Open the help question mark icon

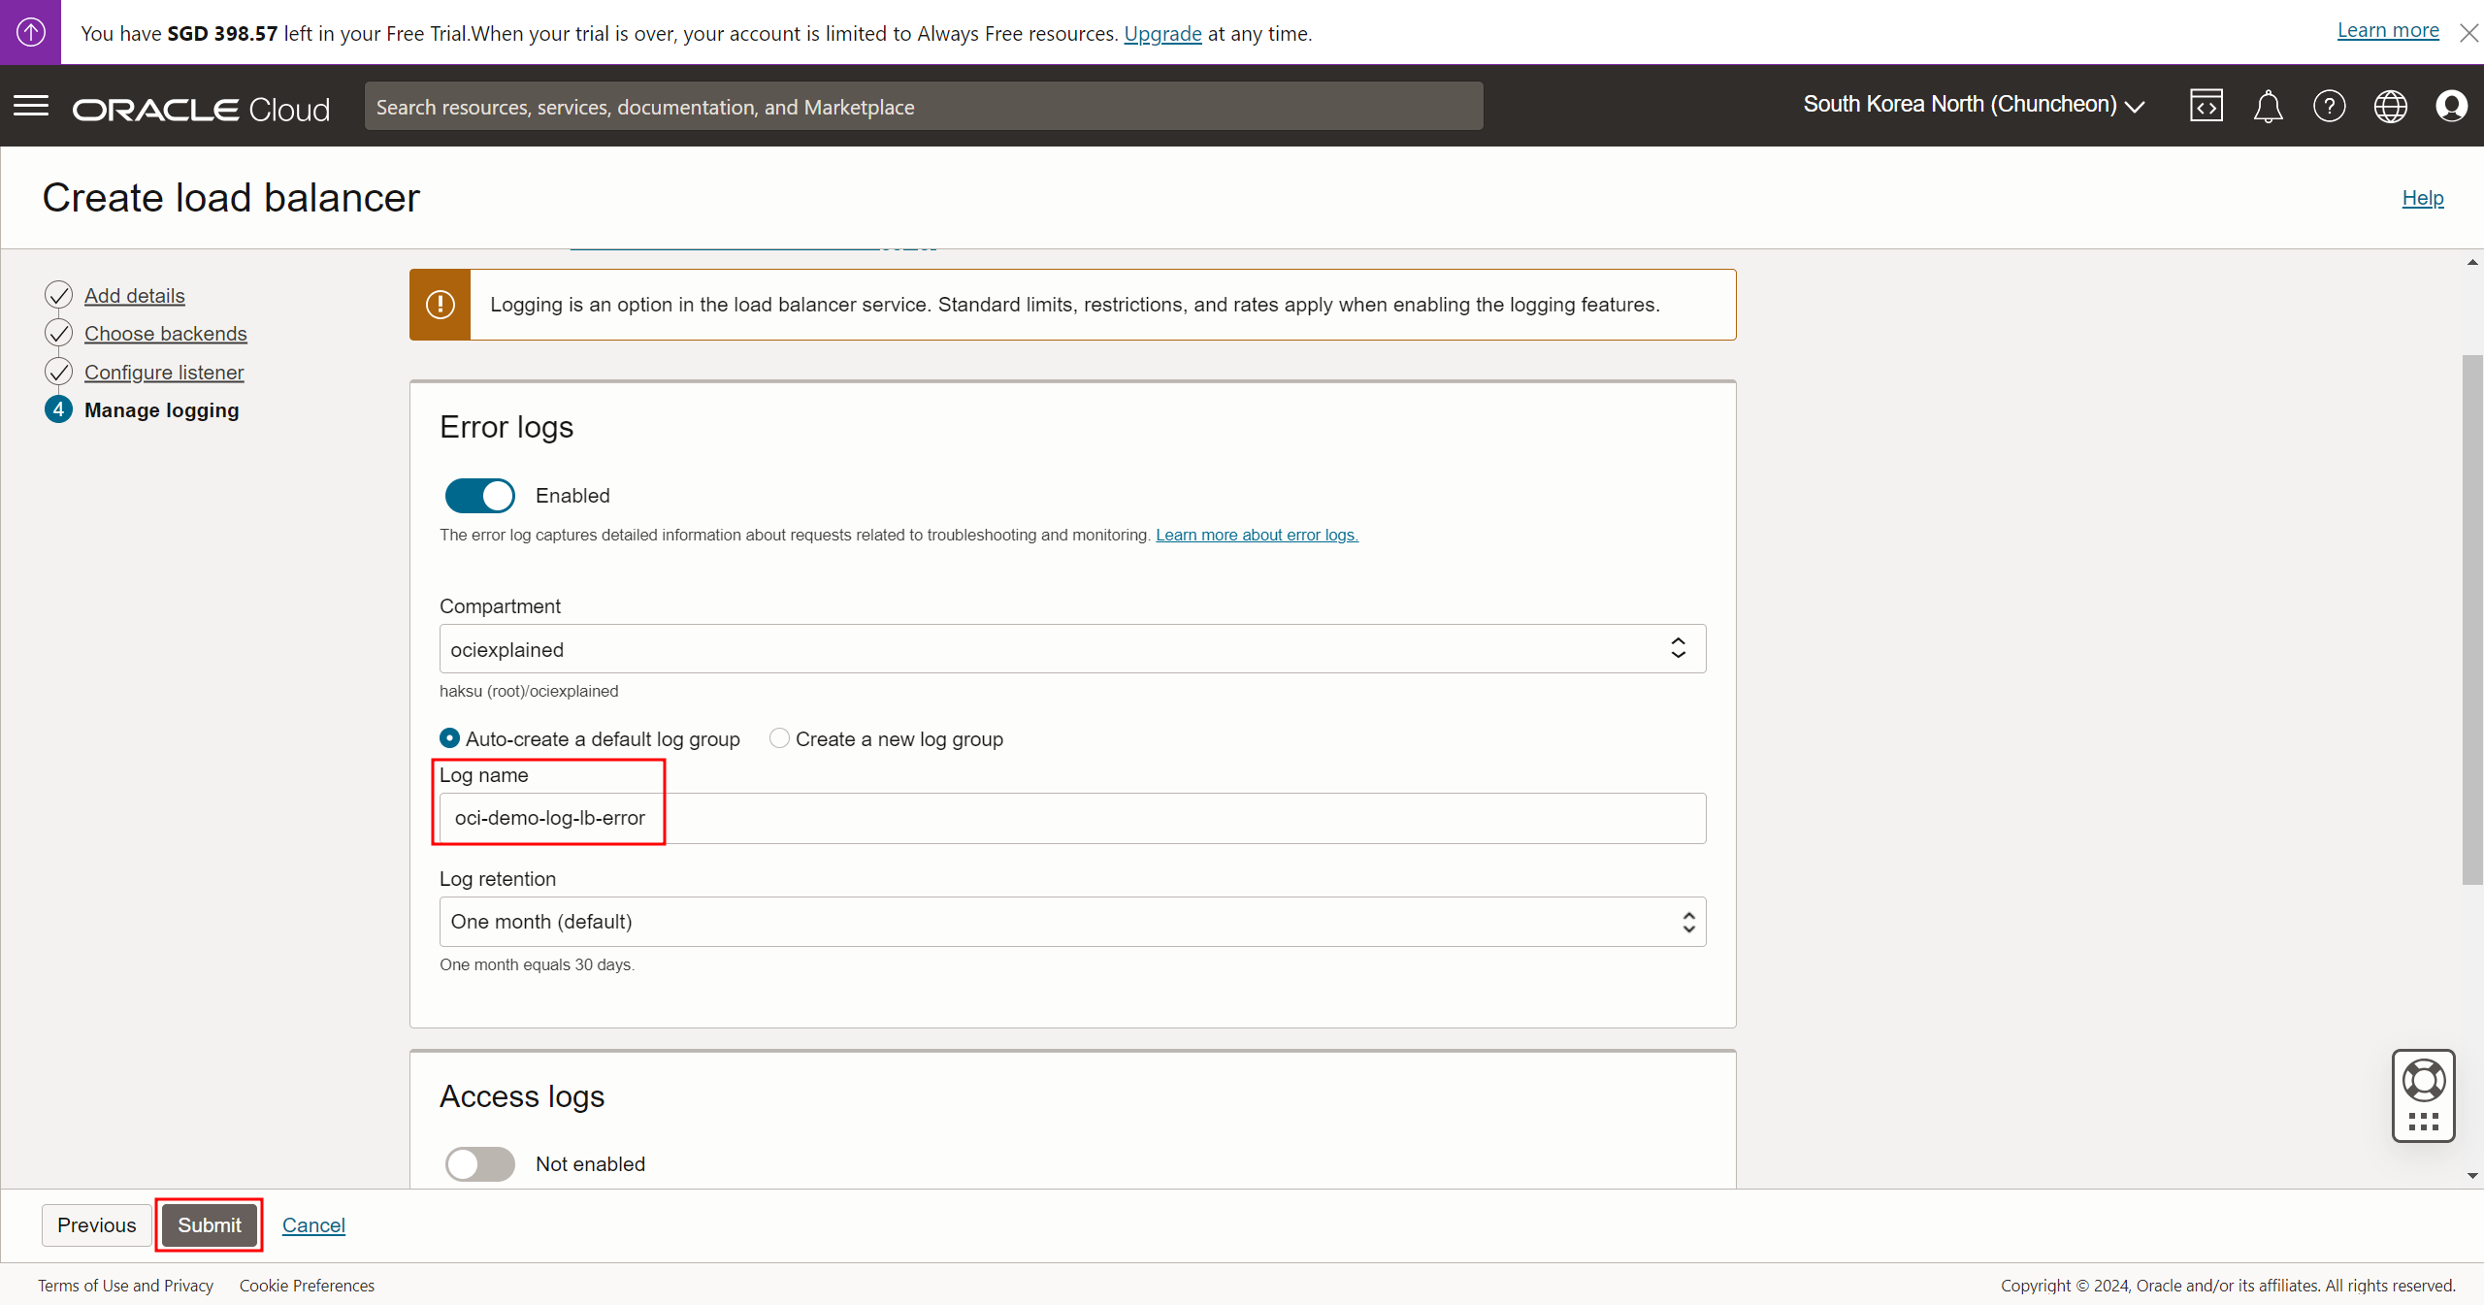tap(2329, 106)
